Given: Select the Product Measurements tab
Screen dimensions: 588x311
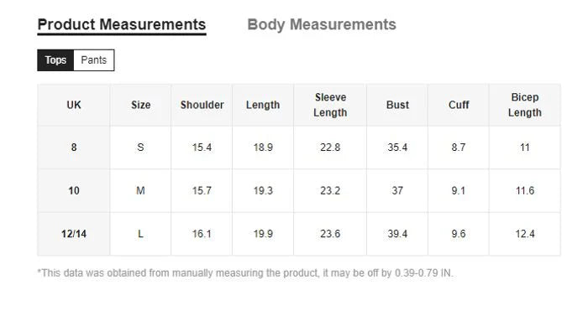Looking at the screenshot, I should pyautogui.click(x=122, y=24).
